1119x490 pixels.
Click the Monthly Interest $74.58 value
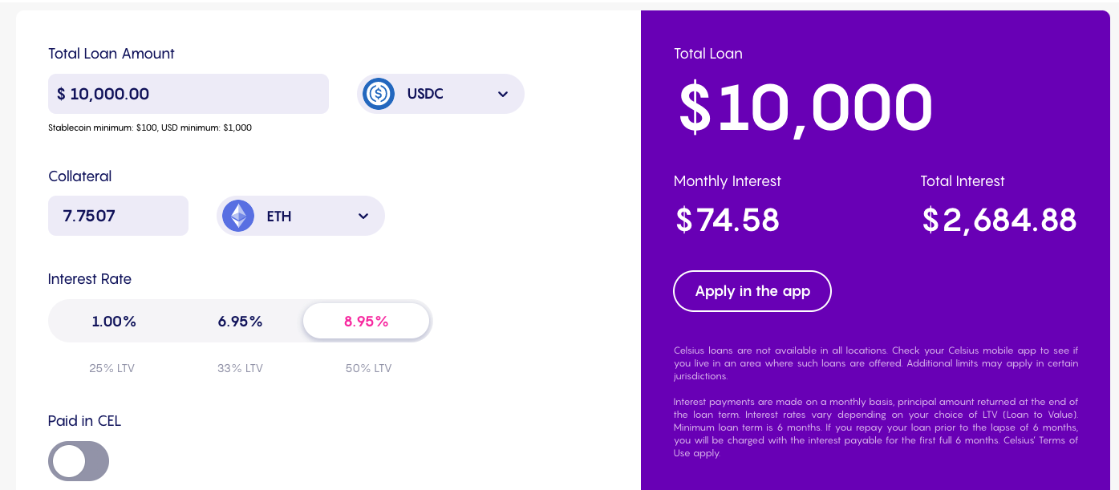click(727, 221)
